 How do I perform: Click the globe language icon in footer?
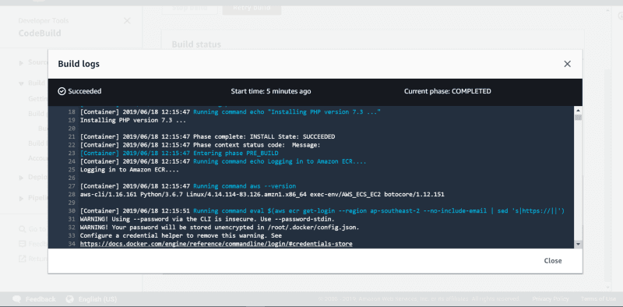click(x=70, y=299)
